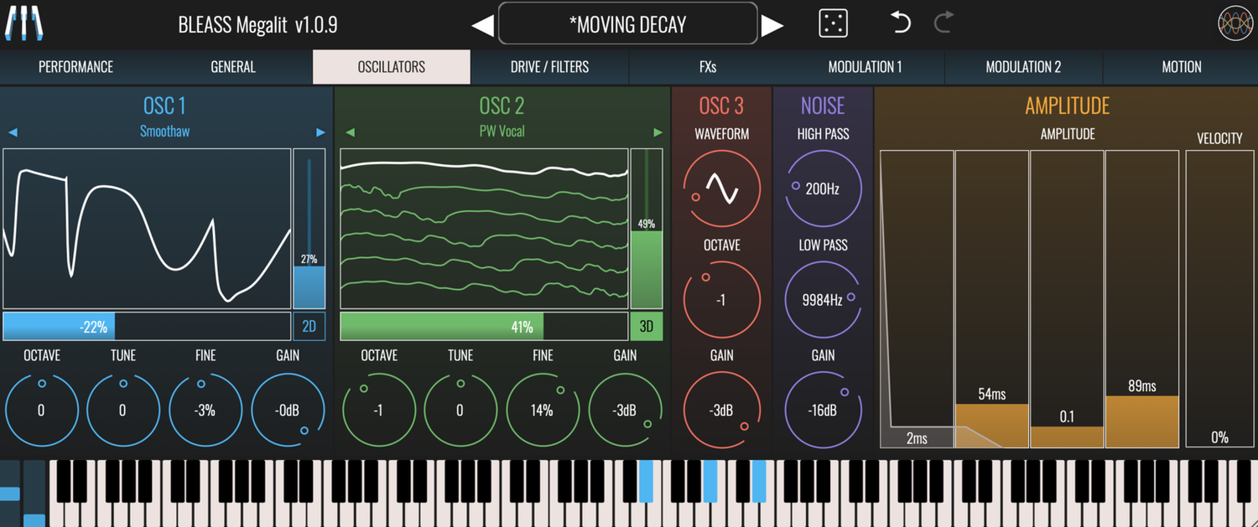Select next OSC 1 waveform after Smoothaw
The height and width of the screenshot is (527, 1258).
click(x=320, y=132)
